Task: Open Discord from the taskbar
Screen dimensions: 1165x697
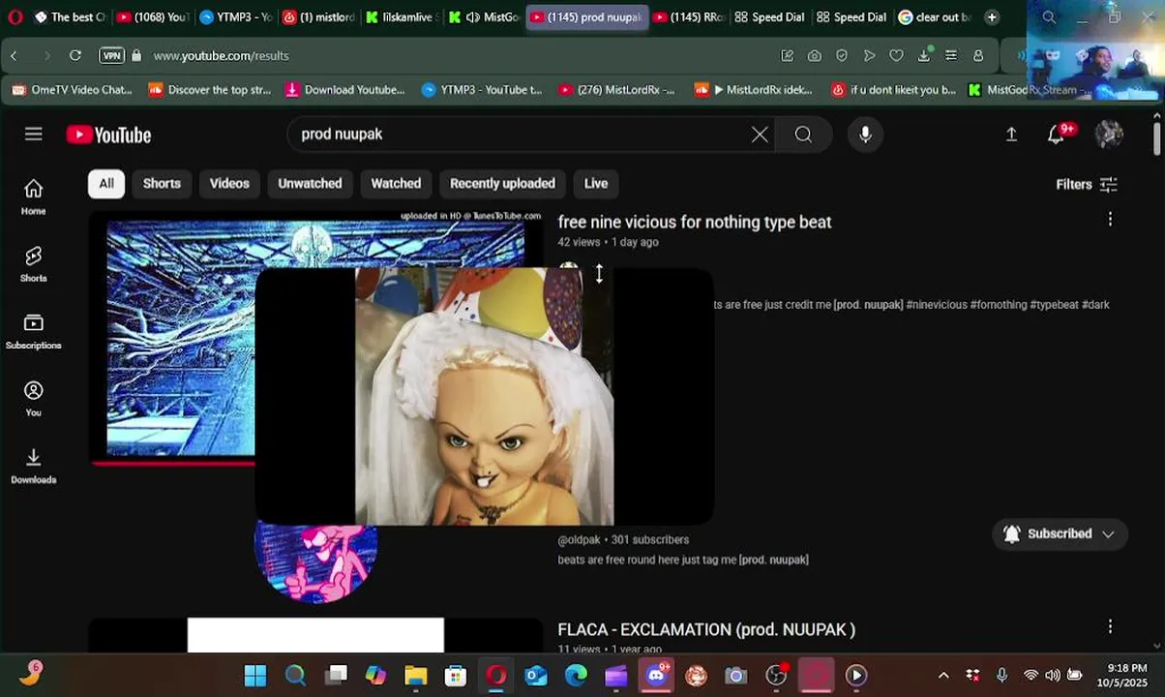Action: (x=656, y=676)
